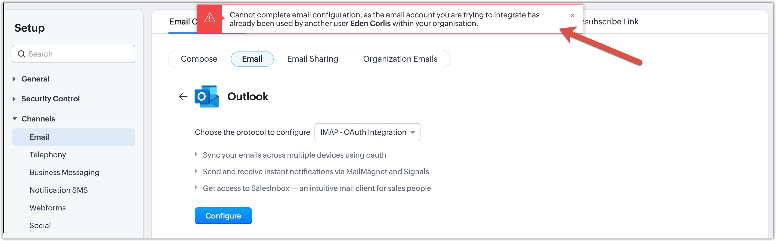776x241 pixels.
Task: Expand 'Get access to SalesInbox' item
Action: tap(196, 188)
